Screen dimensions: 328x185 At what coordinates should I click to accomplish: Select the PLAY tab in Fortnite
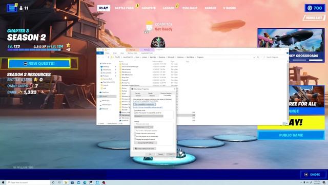[x=104, y=8]
